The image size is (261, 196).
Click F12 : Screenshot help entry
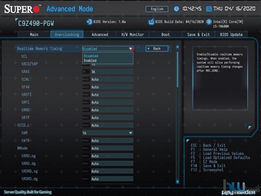207,170
